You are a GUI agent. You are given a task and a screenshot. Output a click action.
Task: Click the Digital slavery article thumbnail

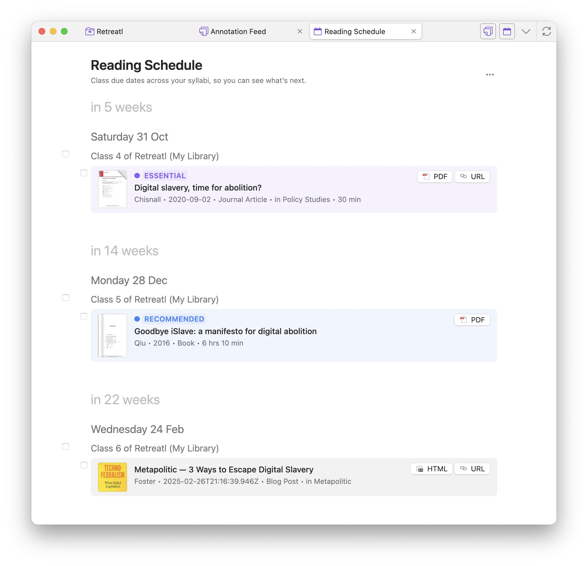[113, 189]
